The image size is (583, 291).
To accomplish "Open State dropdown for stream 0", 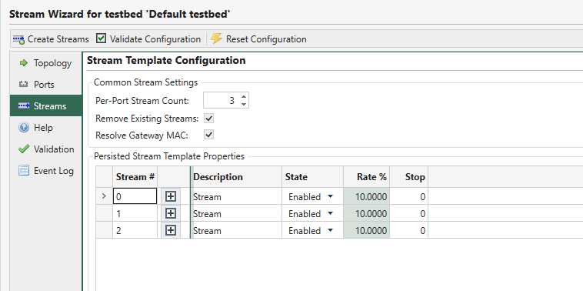I will click(330, 197).
